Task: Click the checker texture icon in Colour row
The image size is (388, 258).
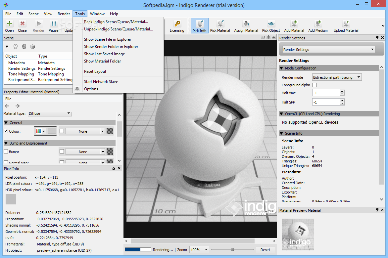Action: pyautogui.click(x=110, y=131)
